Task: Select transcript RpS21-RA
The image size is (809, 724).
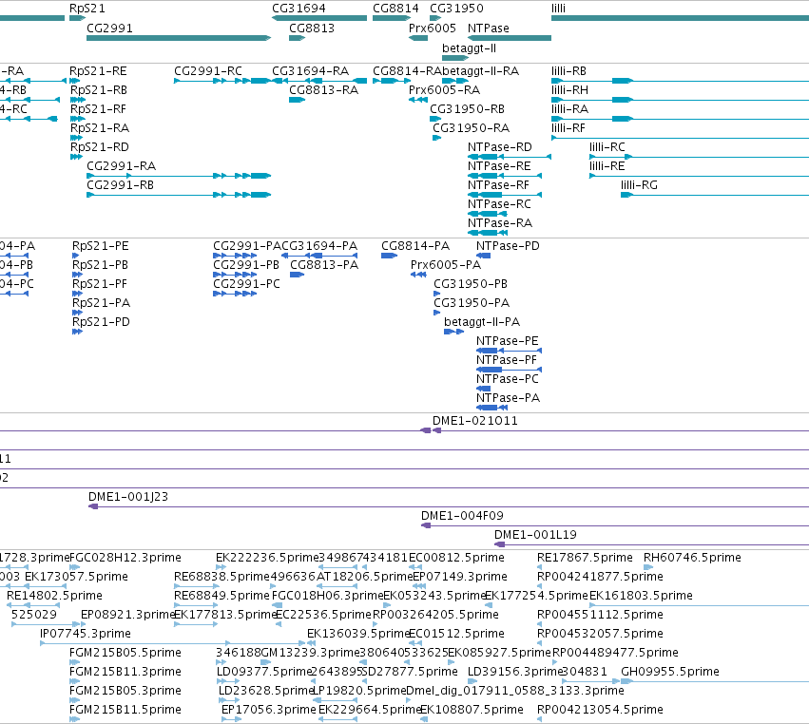Action: pyautogui.click(x=100, y=128)
